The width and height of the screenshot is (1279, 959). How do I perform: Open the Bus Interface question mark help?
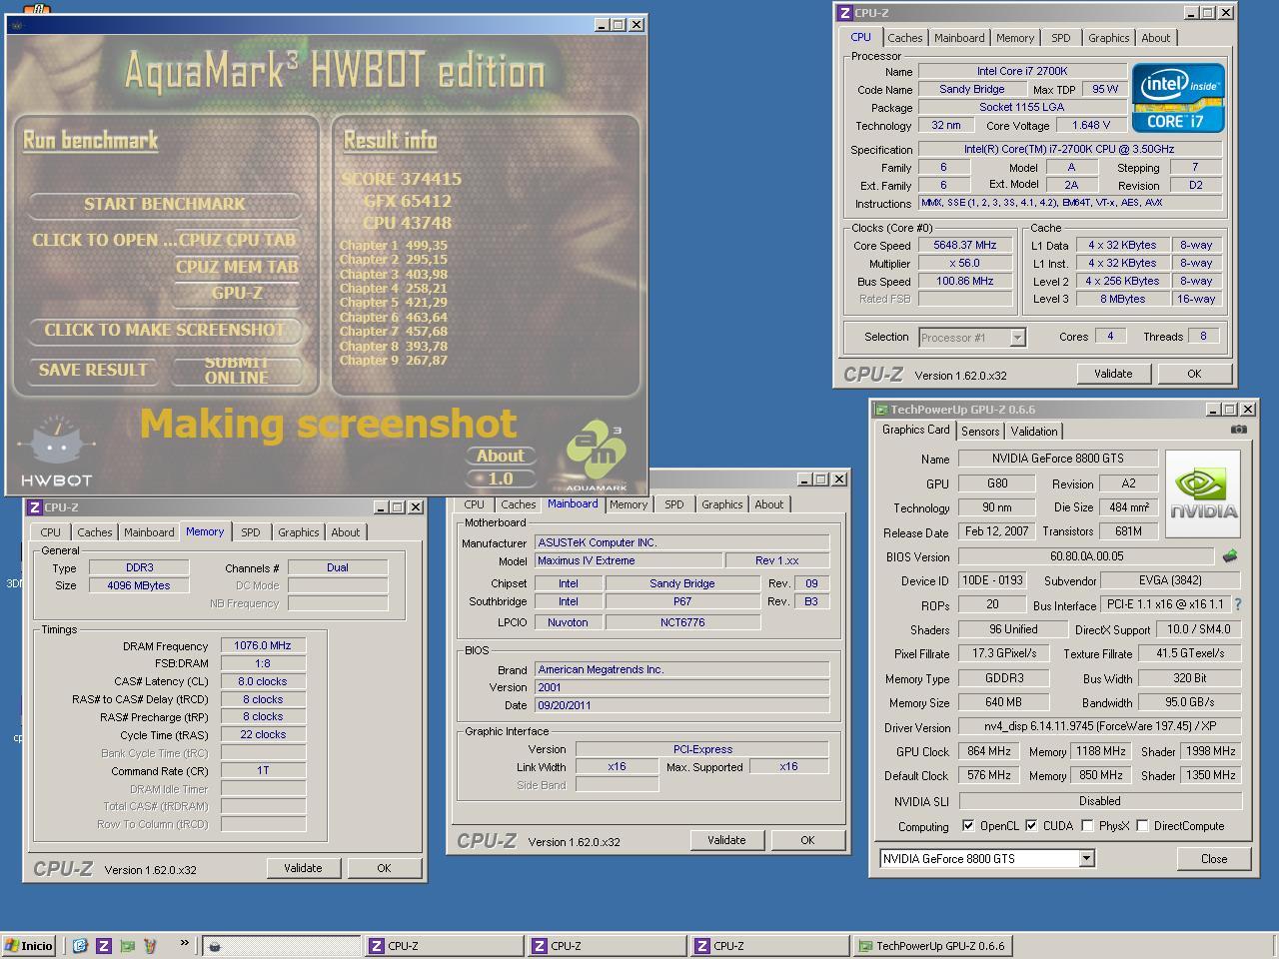click(x=1238, y=604)
